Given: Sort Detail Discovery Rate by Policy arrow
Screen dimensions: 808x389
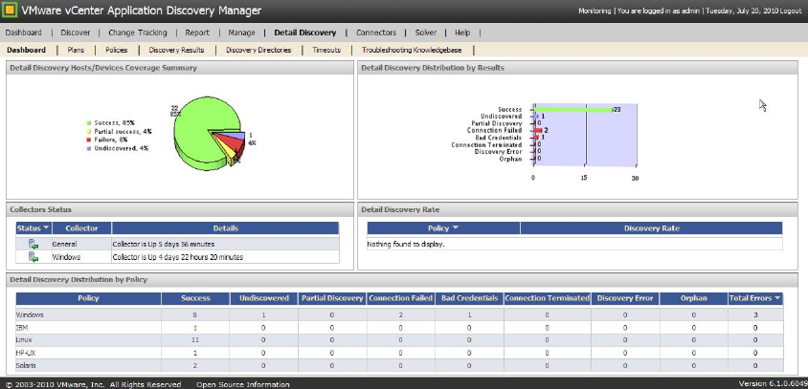Looking at the screenshot, I should click(x=455, y=227).
